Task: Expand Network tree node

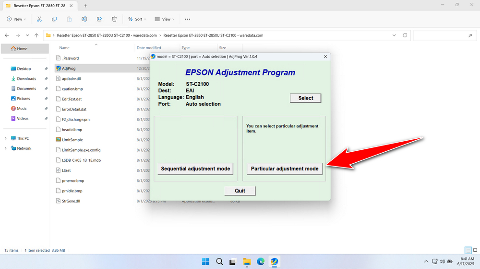Action: (5, 148)
